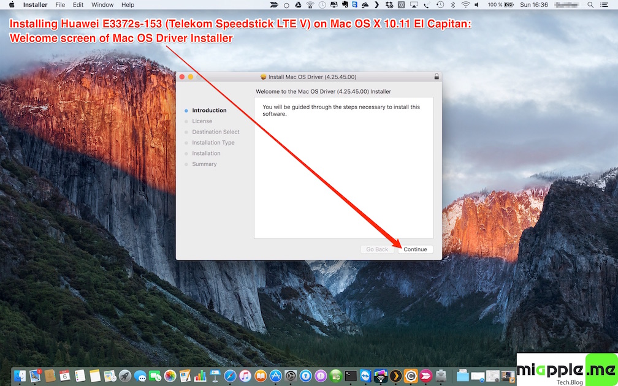Click the lock icon in installer title bar
This screenshot has height=386, width=618.
(x=437, y=77)
